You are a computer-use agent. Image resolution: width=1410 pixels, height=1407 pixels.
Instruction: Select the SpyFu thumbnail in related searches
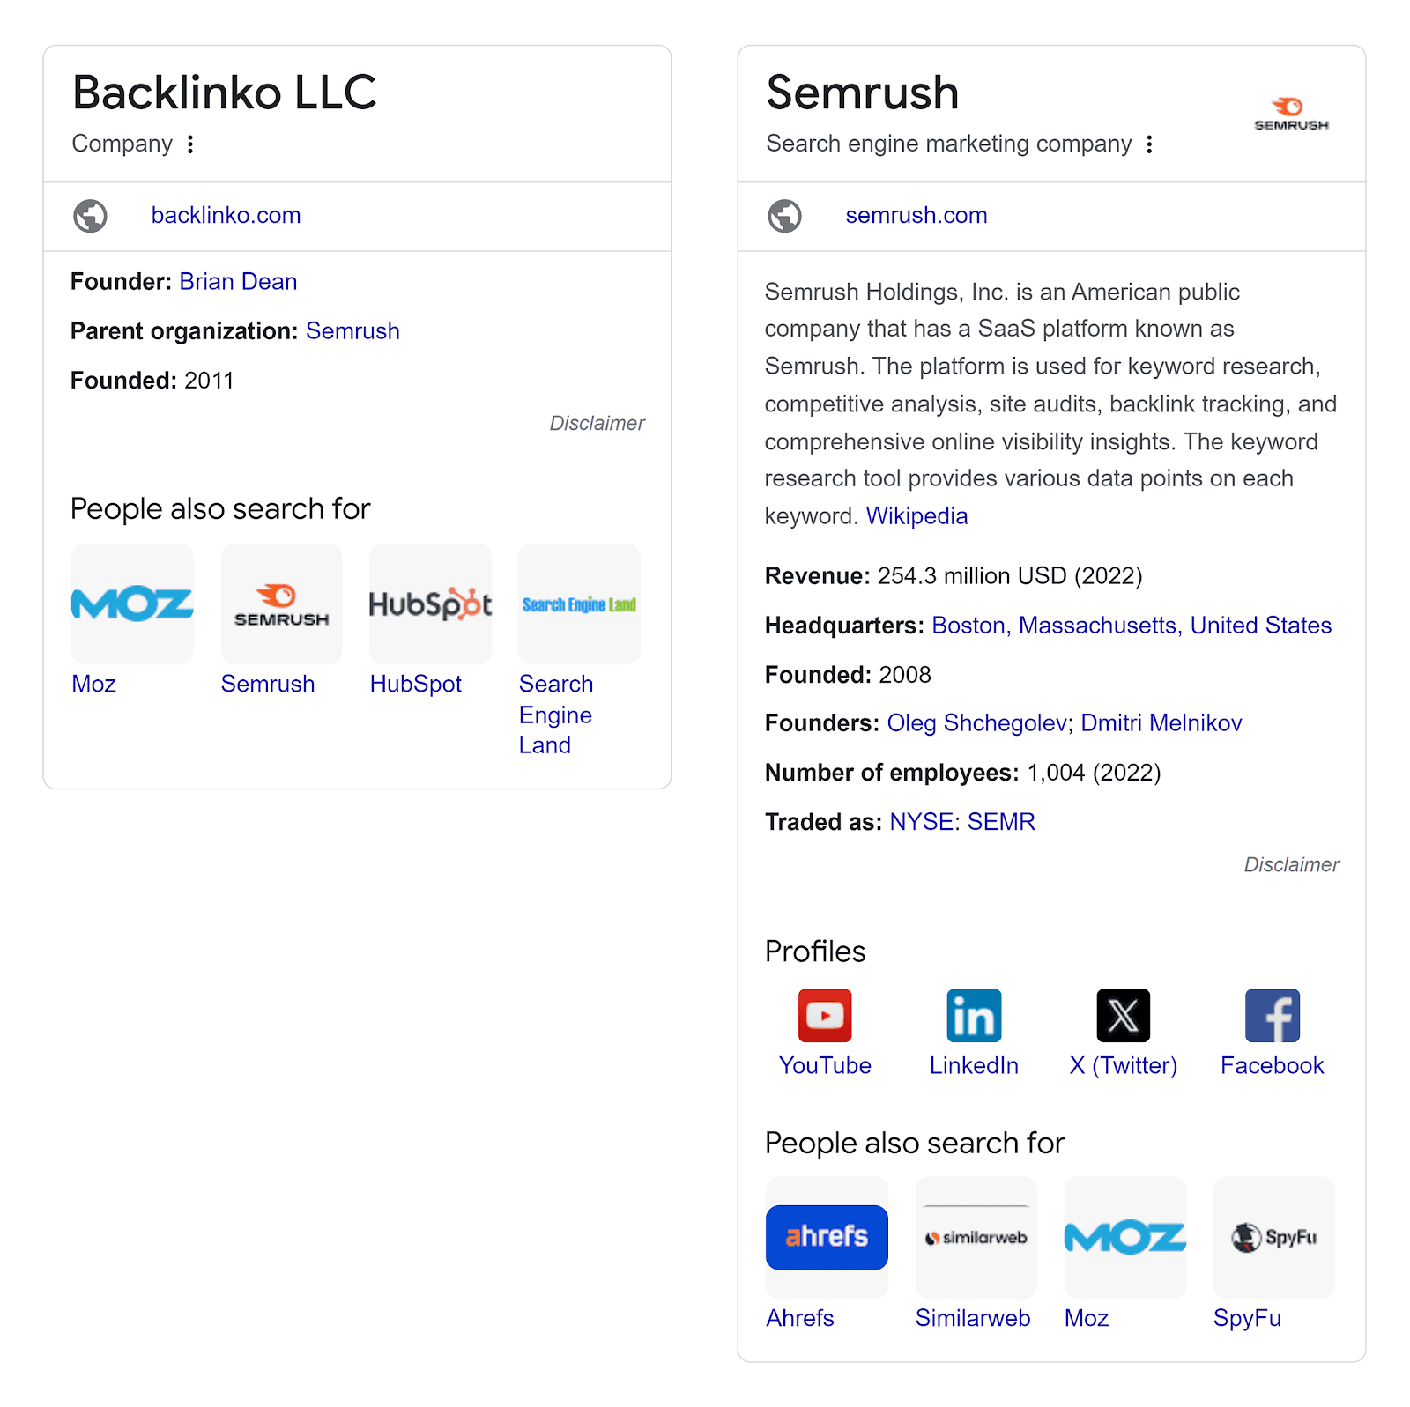click(1273, 1237)
